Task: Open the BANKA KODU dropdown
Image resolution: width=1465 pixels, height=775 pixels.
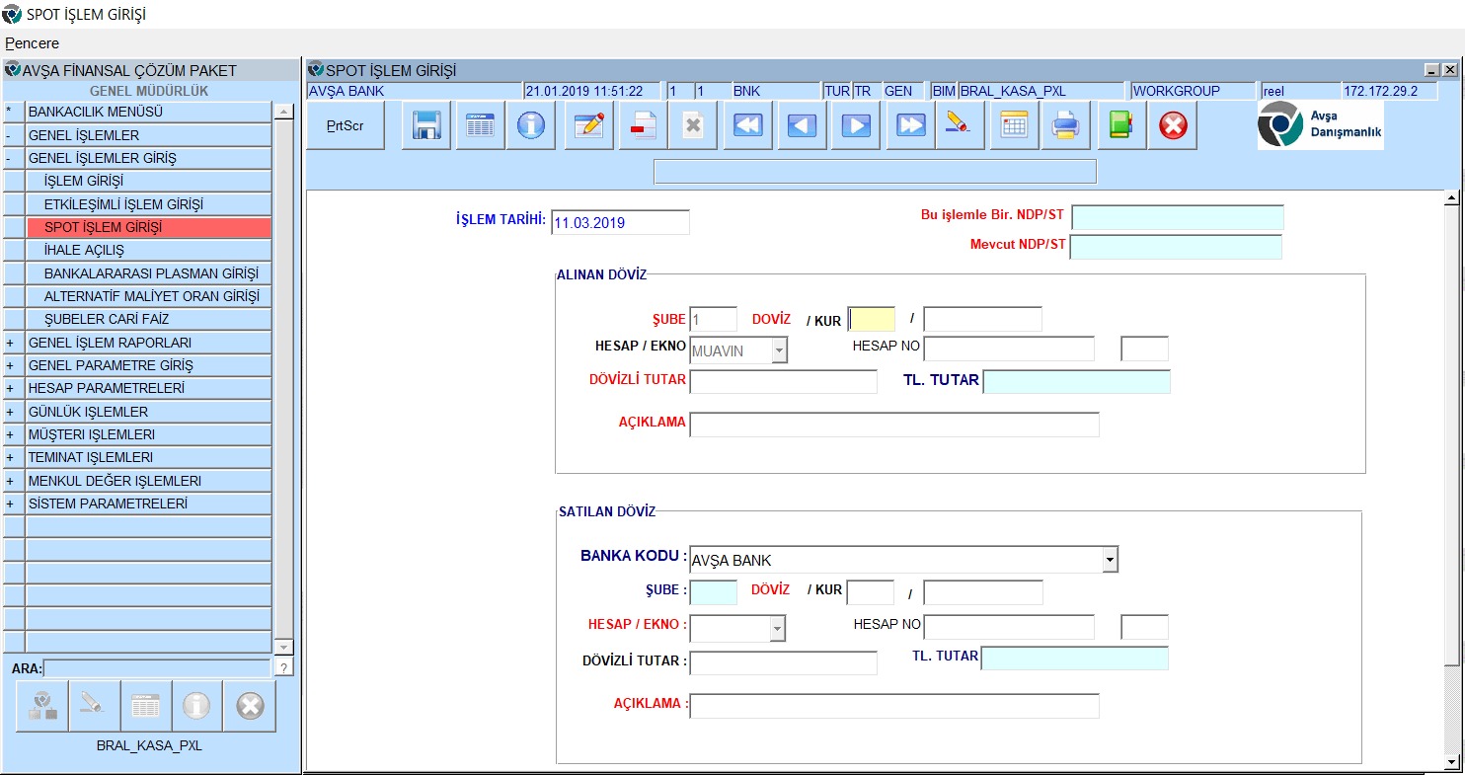Action: coord(1111,560)
